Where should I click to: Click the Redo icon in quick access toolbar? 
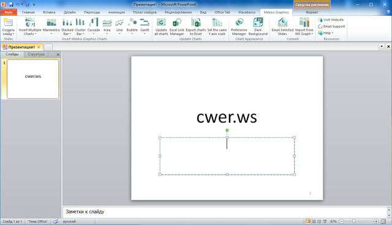tap(28, 4)
